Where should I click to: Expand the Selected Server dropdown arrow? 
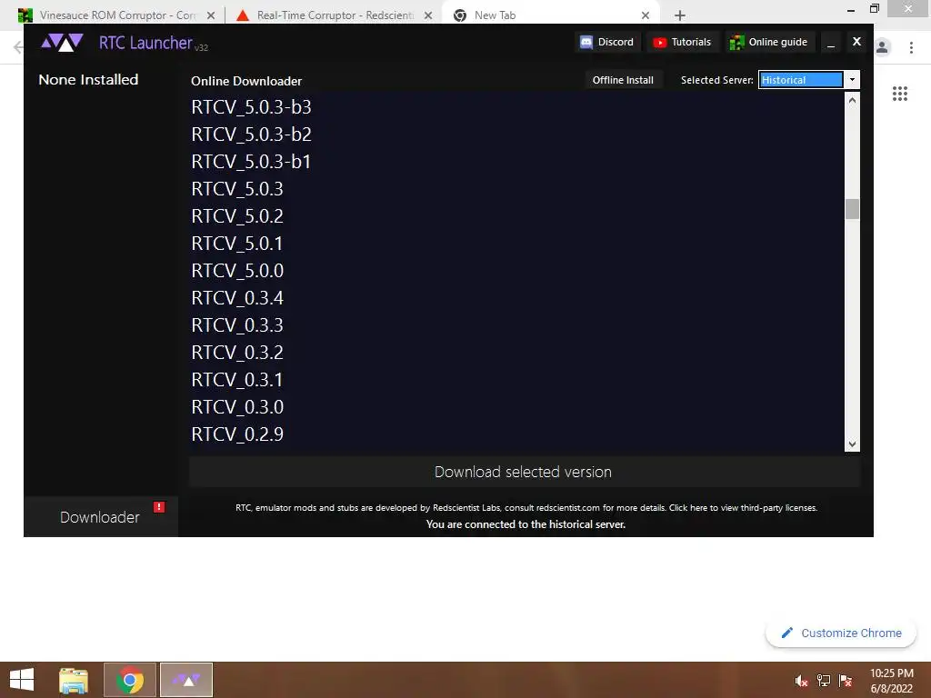click(x=852, y=80)
